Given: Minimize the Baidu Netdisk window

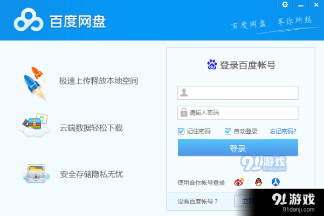Looking at the screenshot, I should (x=300, y=4).
